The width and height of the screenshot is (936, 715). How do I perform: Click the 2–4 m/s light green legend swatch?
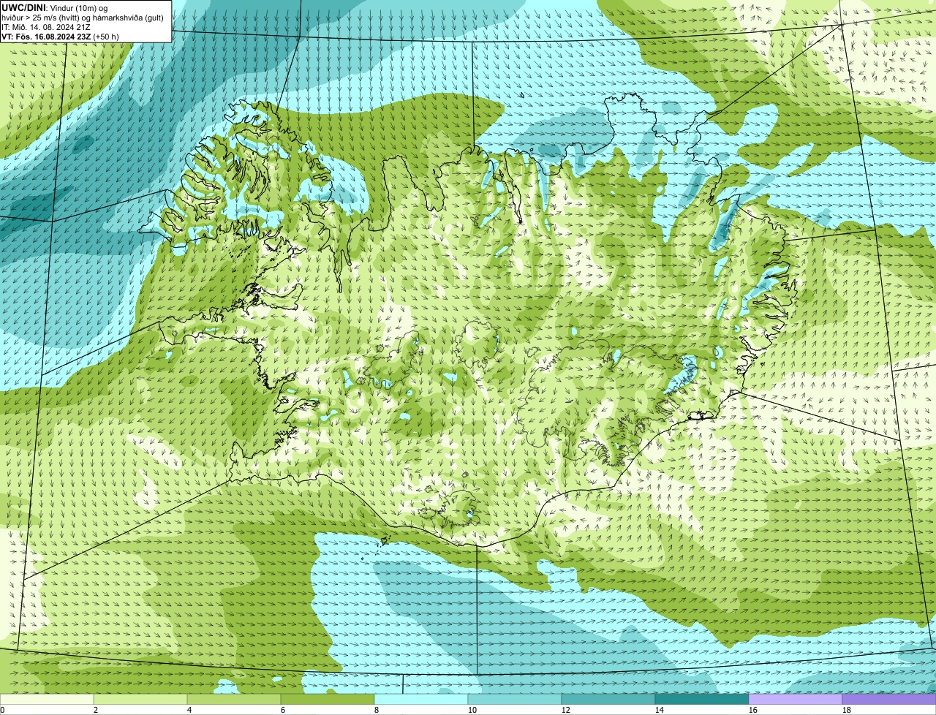pyautogui.click(x=140, y=700)
